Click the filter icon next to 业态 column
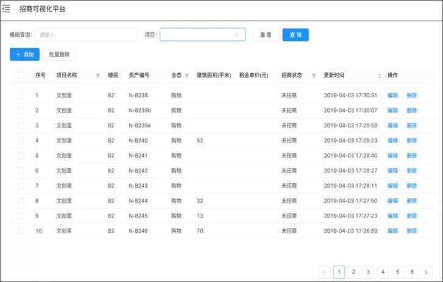 (x=187, y=76)
